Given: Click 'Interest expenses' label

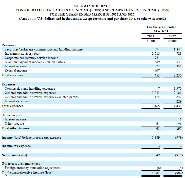Looking at the screenshot, I should [17, 101].
